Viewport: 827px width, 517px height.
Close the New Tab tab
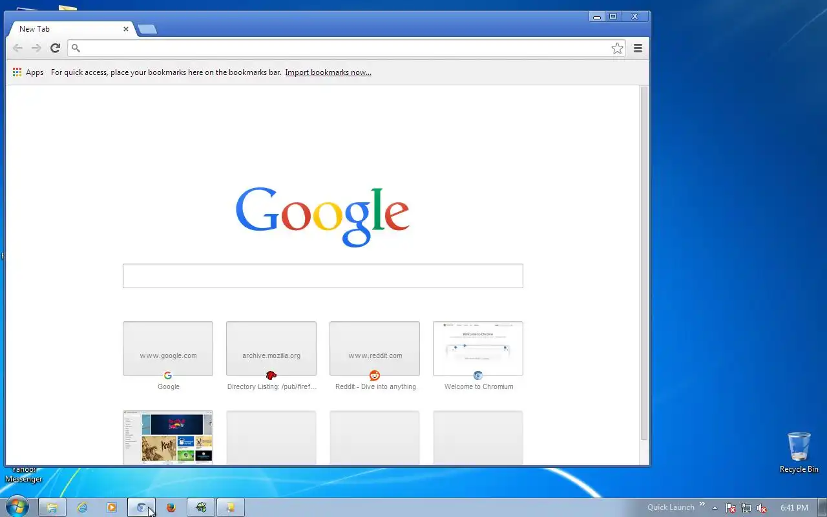point(126,28)
